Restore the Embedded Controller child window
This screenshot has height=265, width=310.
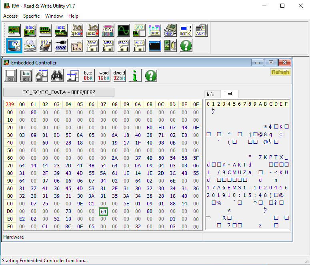tap(271, 62)
